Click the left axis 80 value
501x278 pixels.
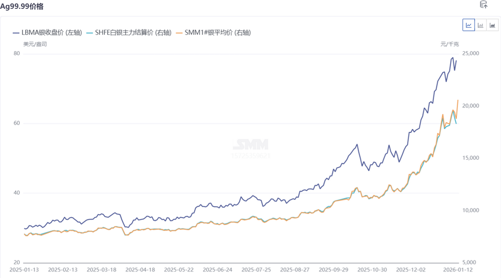point(16,53)
